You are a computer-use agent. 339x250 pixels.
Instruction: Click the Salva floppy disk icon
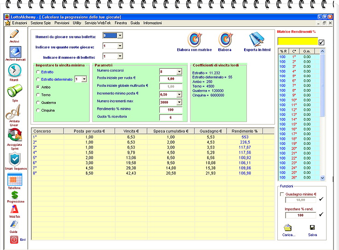point(312,227)
